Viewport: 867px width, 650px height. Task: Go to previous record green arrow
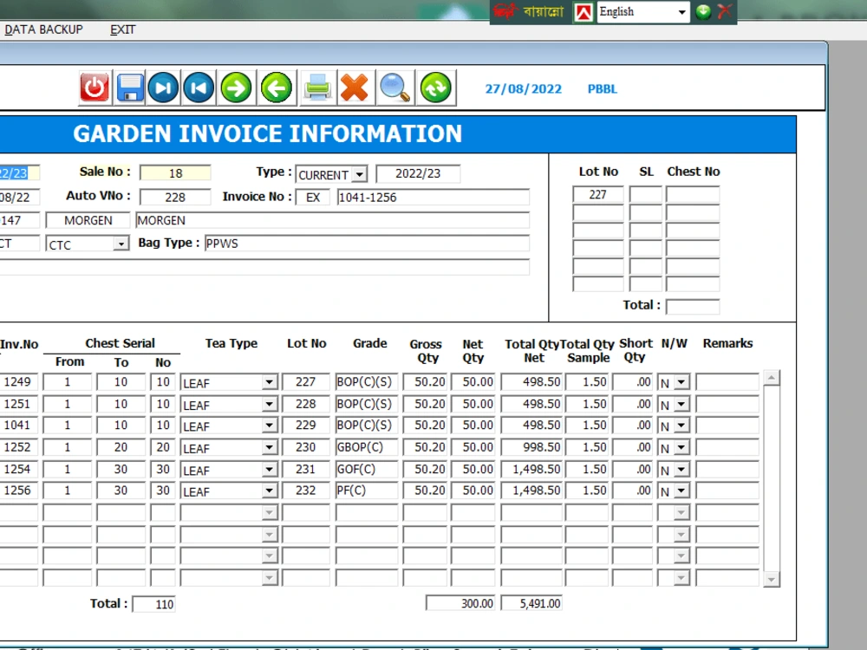coord(276,88)
